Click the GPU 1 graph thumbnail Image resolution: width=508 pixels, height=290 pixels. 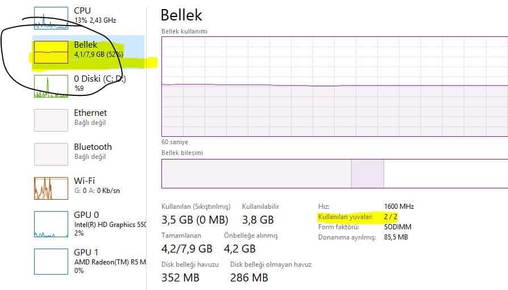pyautogui.click(x=51, y=261)
